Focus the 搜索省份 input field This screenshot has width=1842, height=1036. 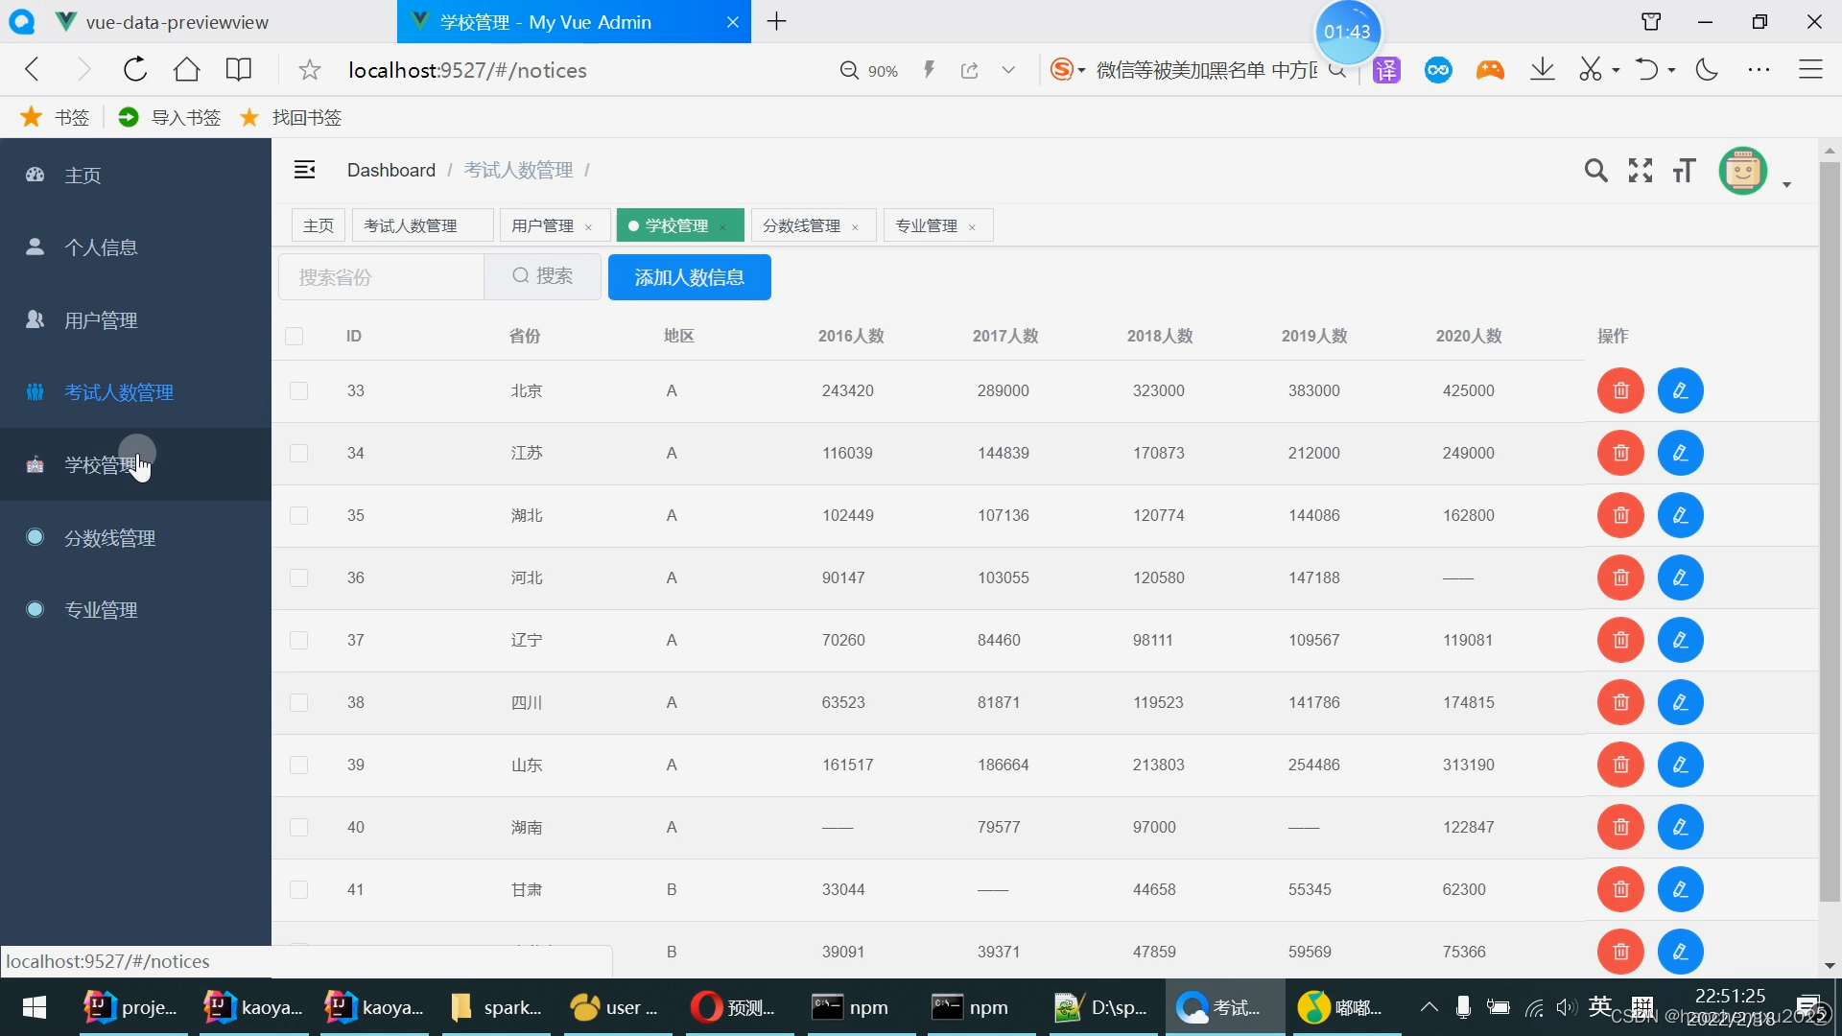[381, 277]
